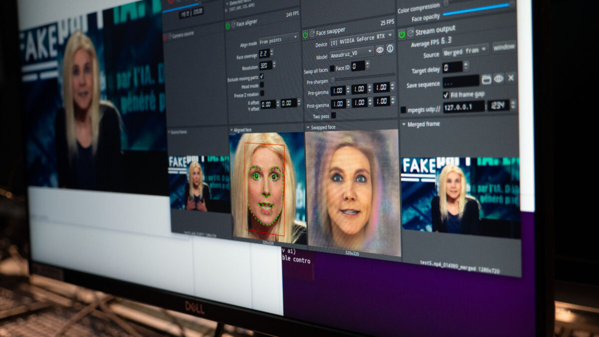Click the eye icon next to Save sequence

pyautogui.click(x=498, y=78)
